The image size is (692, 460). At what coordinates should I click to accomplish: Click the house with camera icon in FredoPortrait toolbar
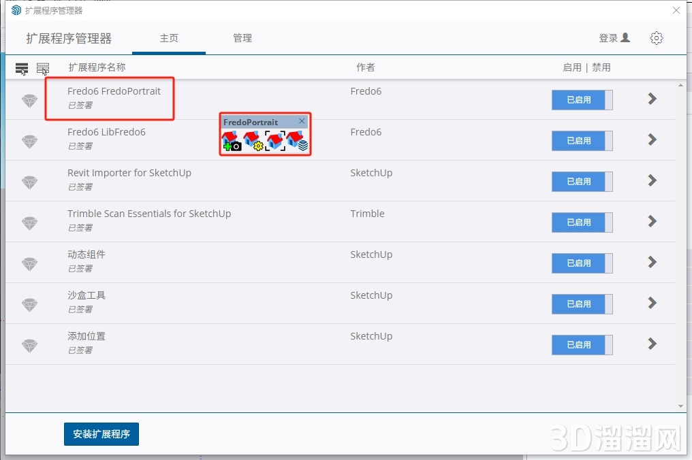pyautogui.click(x=232, y=141)
